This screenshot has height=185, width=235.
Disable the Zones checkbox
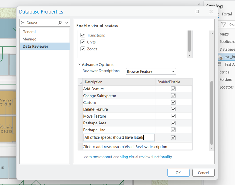click(83, 49)
